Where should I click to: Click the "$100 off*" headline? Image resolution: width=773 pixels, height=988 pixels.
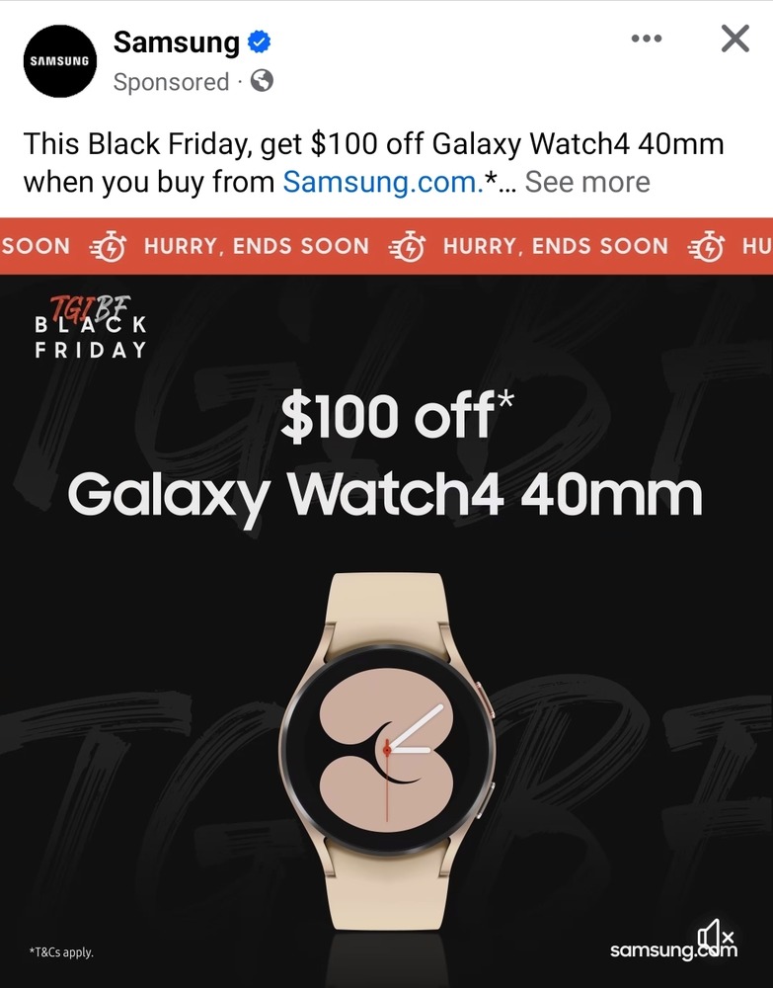397,415
